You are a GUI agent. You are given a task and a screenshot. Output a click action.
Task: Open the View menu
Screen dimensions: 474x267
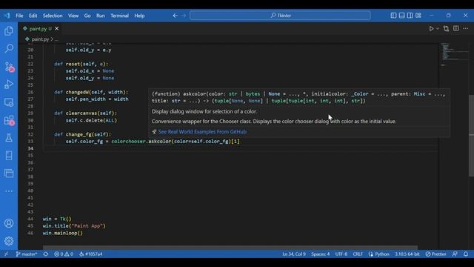pyautogui.click(x=73, y=16)
